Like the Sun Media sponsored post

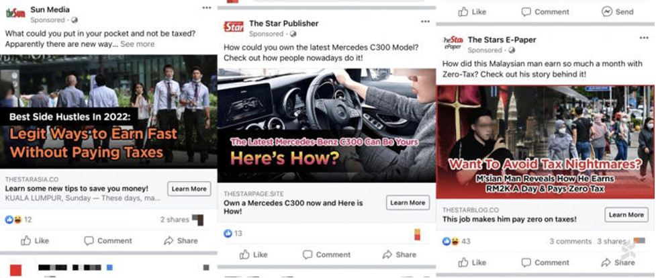click(35, 241)
